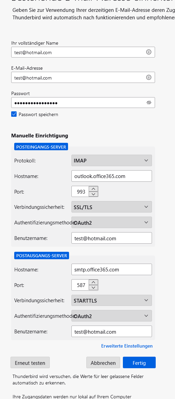Toggle password visibility eye icon

pos(149,103)
